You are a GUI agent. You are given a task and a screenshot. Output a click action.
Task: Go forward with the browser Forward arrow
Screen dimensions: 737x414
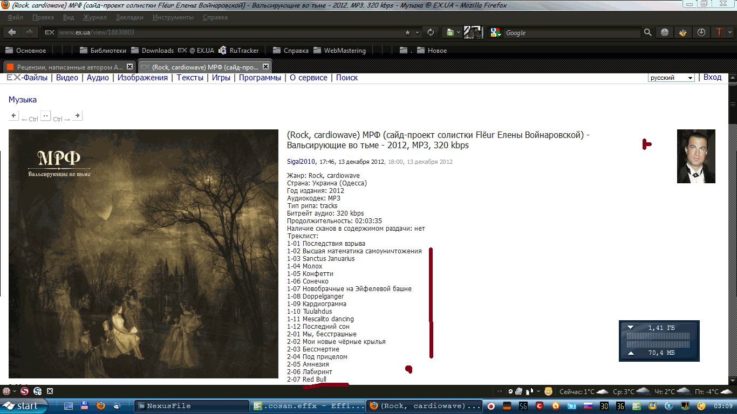[29, 32]
